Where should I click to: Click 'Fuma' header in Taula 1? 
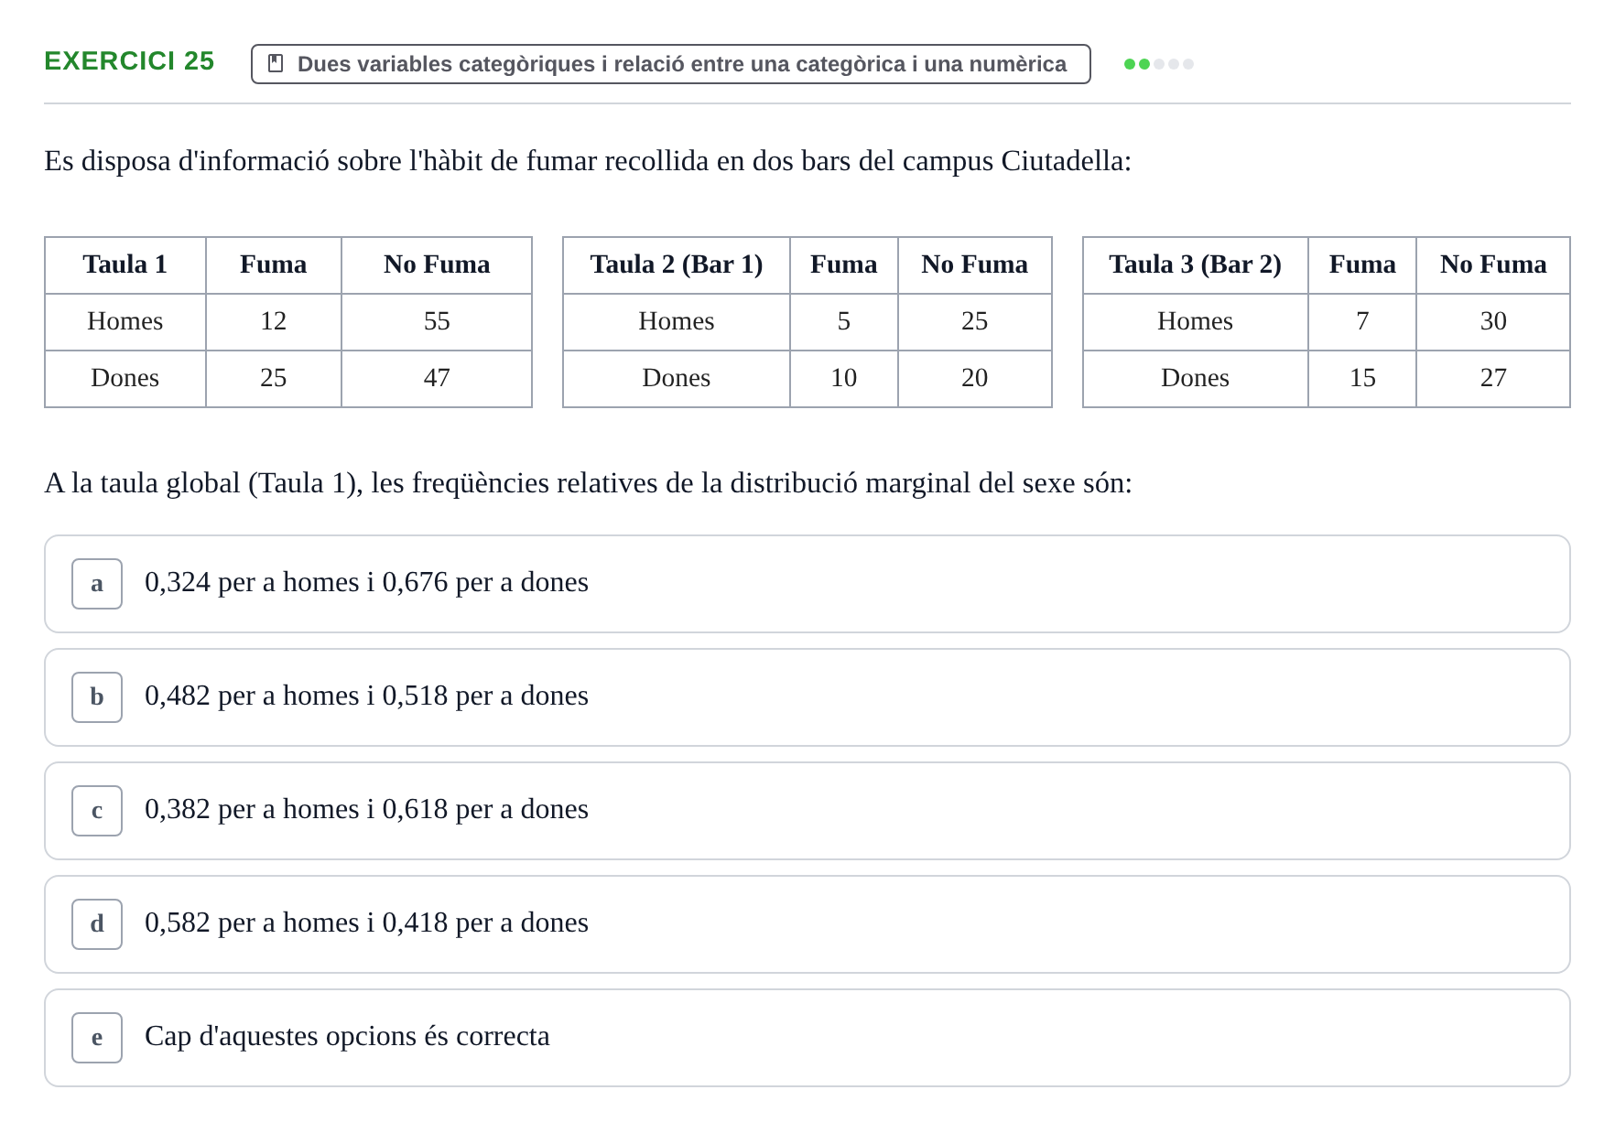(x=274, y=265)
